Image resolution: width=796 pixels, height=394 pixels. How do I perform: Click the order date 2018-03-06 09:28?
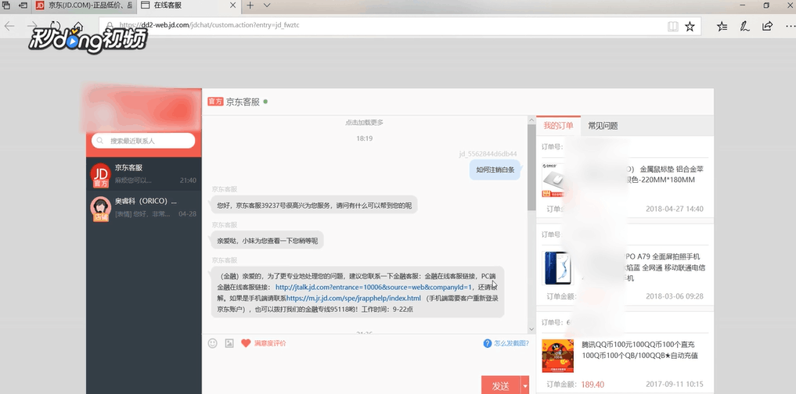click(674, 296)
